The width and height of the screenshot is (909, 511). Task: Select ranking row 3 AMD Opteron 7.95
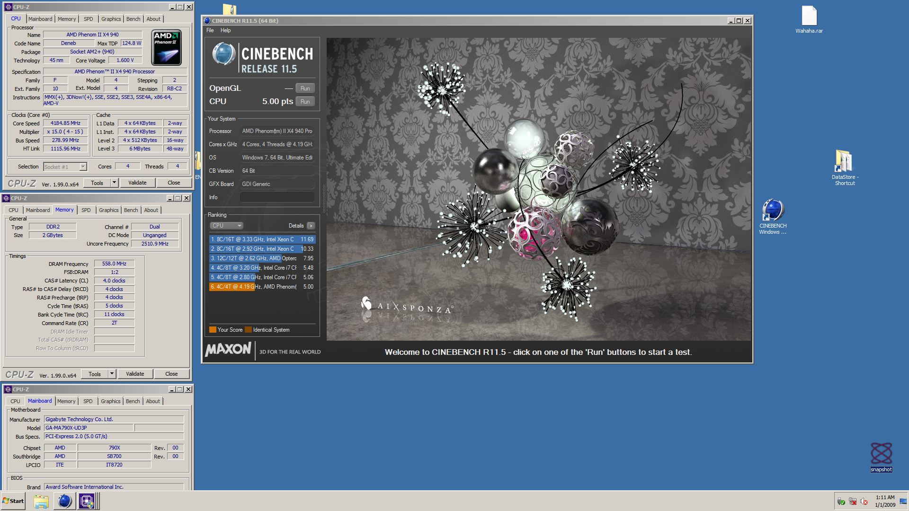262,258
